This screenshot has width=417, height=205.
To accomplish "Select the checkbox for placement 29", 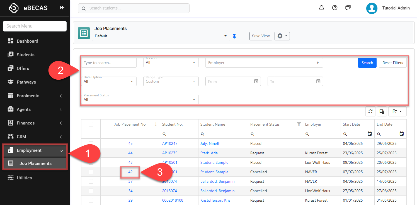I will [91, 200].
